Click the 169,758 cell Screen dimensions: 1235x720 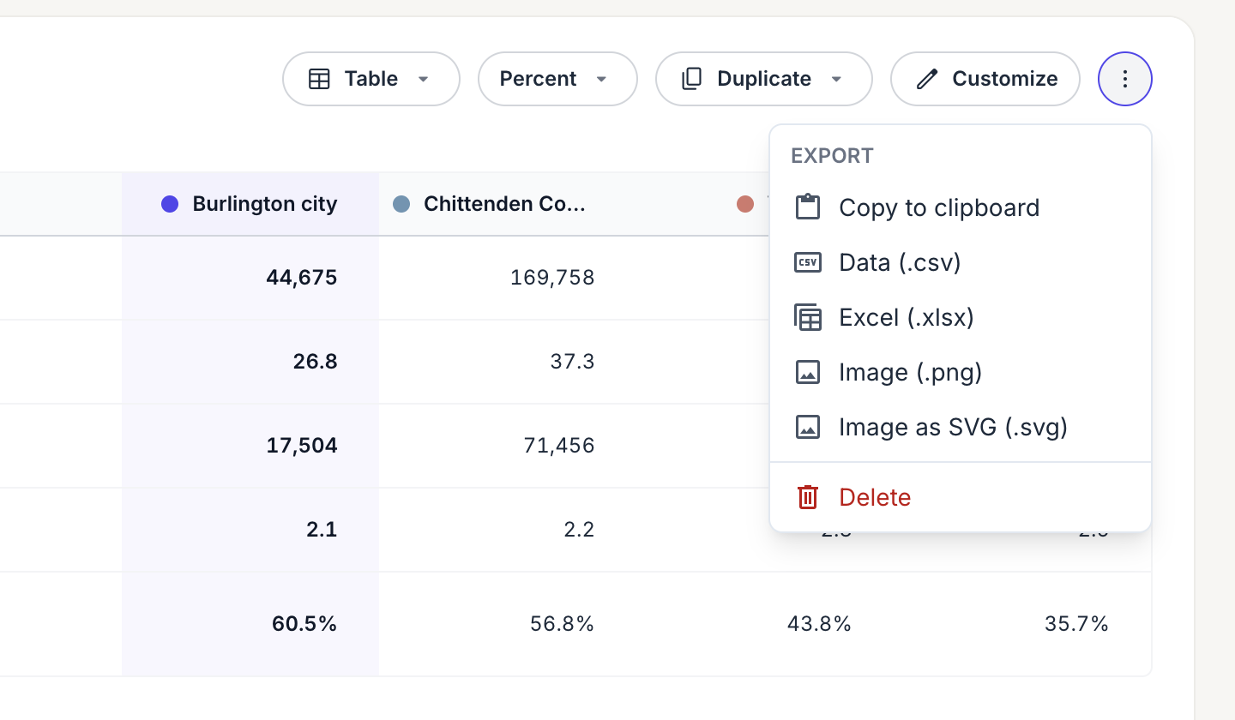(x=508, y=278)
